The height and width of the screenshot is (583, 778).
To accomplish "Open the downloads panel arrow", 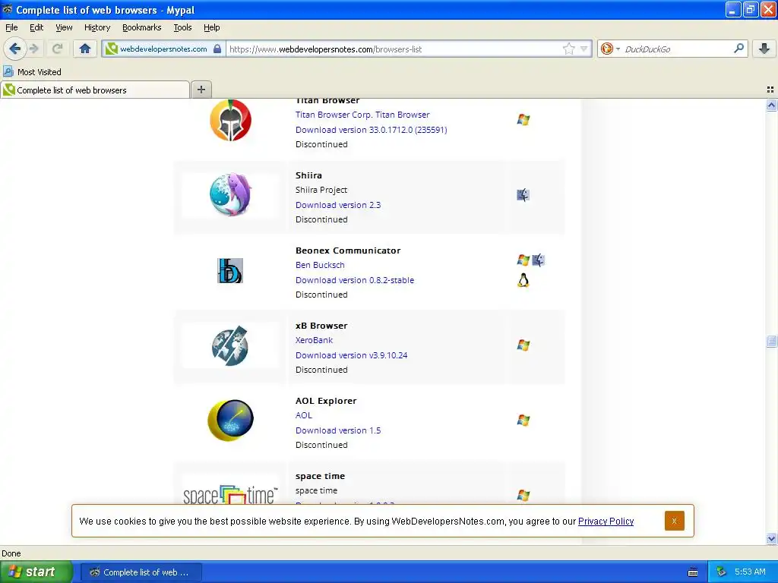I will (x=764, y=48).
